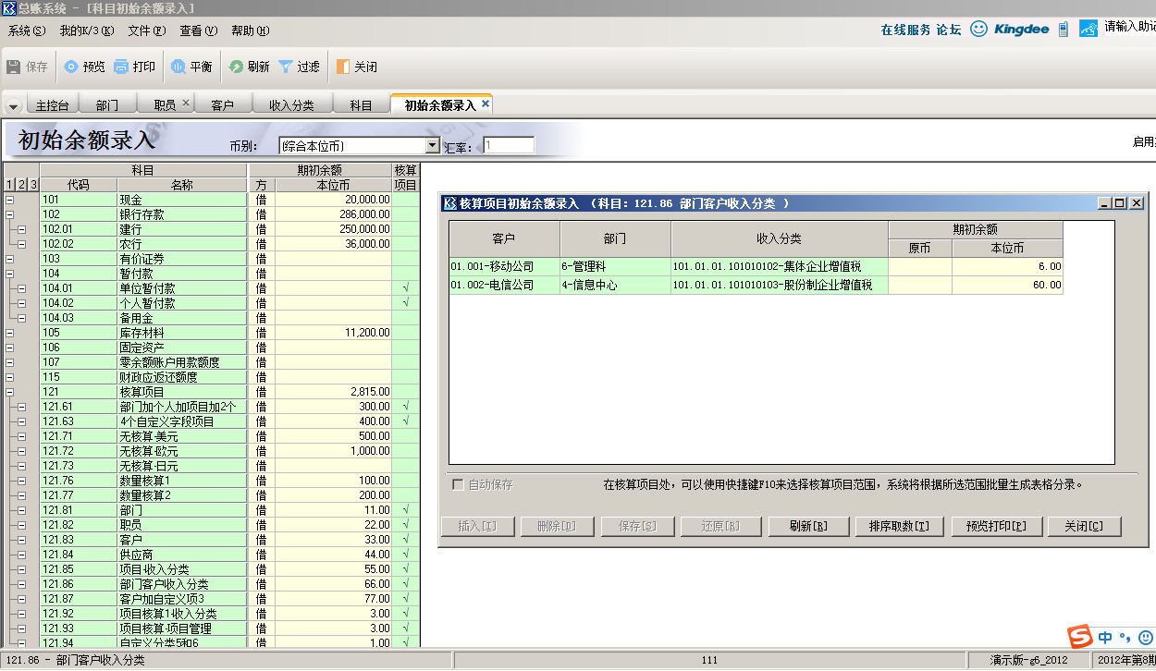Image resolution: width=1156 pixels, height=671 pixels.
Task: Click the 打印 print toolbar icon
Action: click(121, 67)
